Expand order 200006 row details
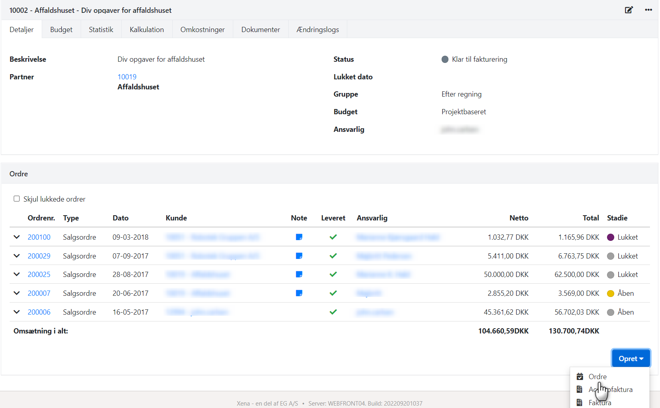Viewport: 660px width, 408px height. point(17,312)
